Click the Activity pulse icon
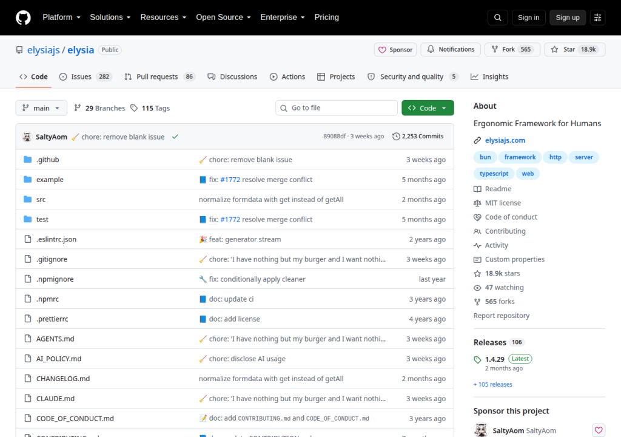The width and height of the screenshot is (621, 437). (x=477, y=245)
